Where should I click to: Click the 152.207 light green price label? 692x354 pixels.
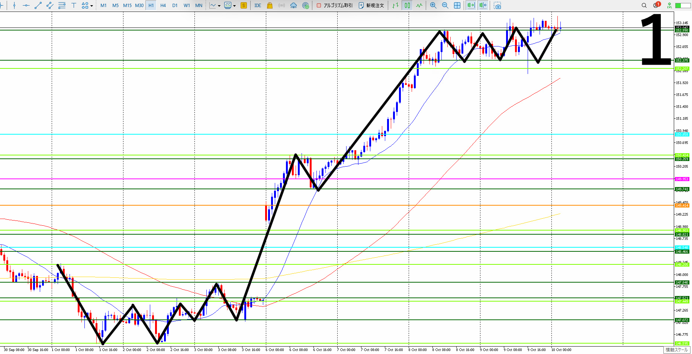682,68
